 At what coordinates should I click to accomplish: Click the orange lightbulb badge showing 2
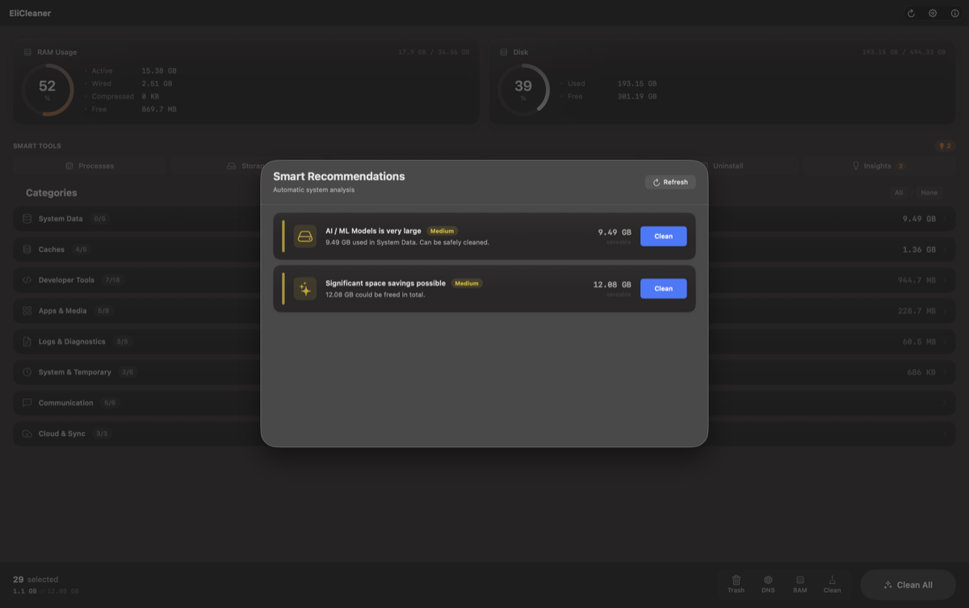click(944, 146)
